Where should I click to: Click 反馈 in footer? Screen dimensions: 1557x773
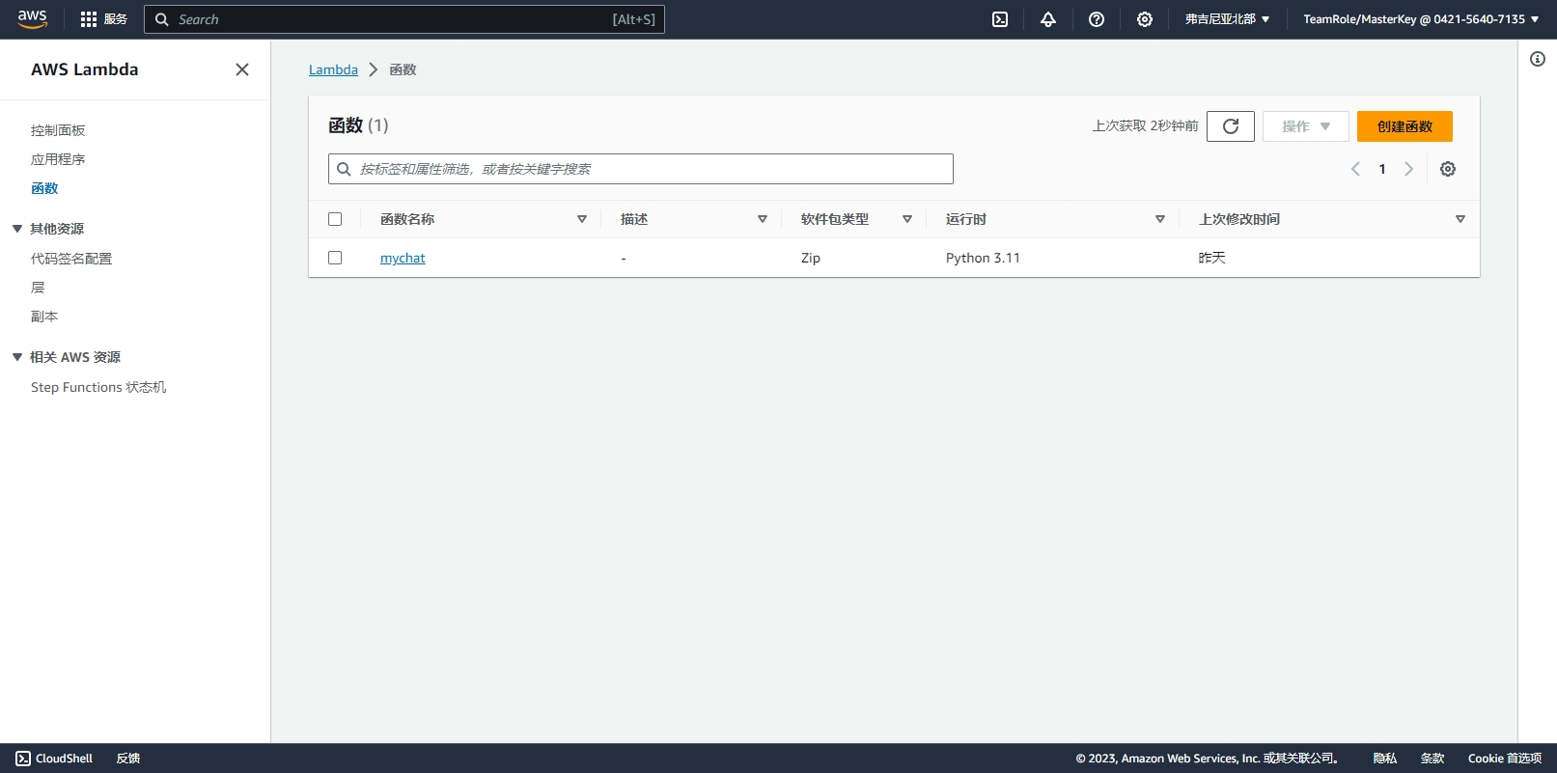pyautogui.click(x=128, y=759)
